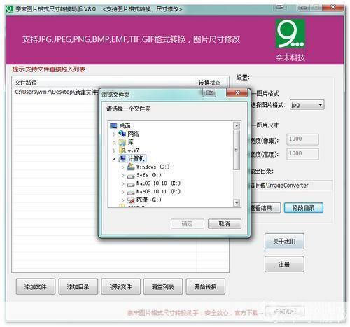Click the win7 user folder icon
350x327 pixels.
(x=122, y=151)
